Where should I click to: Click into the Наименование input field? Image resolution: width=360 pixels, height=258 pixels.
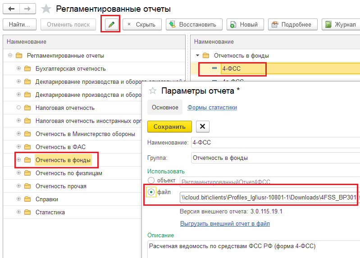tap(275, 142)
